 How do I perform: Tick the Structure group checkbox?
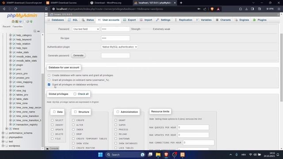click(75, 112)
